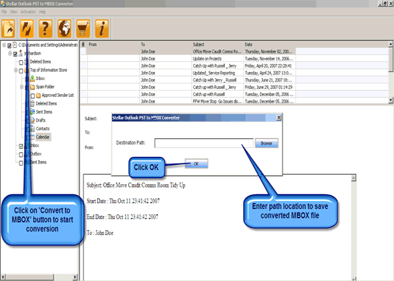The height and width of the screenshot is (281, 394).
Task: Open the Activation menu
Action: pos(28,12)
